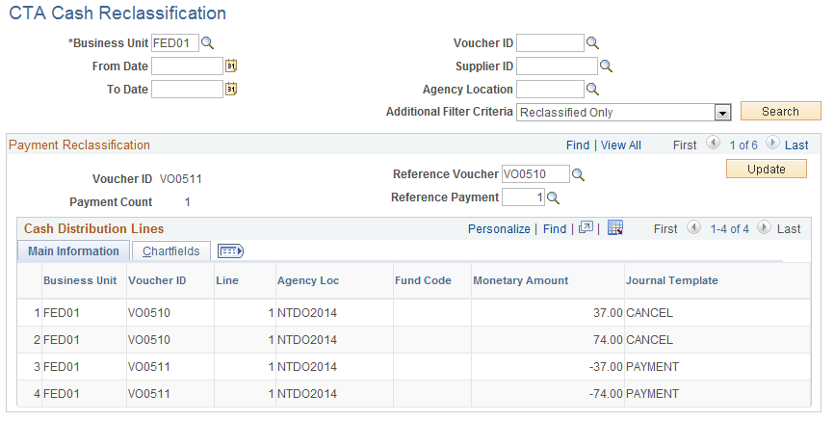Focus the To Date input field
The image size is (834, 421).
pos(187,89)
